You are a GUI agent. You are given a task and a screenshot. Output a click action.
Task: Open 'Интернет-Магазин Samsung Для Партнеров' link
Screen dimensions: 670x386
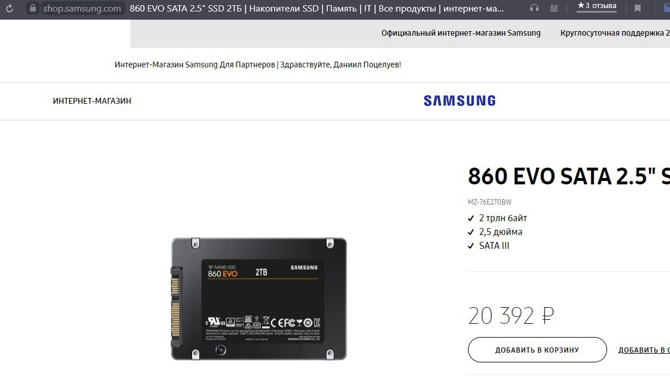click(194, 65)
